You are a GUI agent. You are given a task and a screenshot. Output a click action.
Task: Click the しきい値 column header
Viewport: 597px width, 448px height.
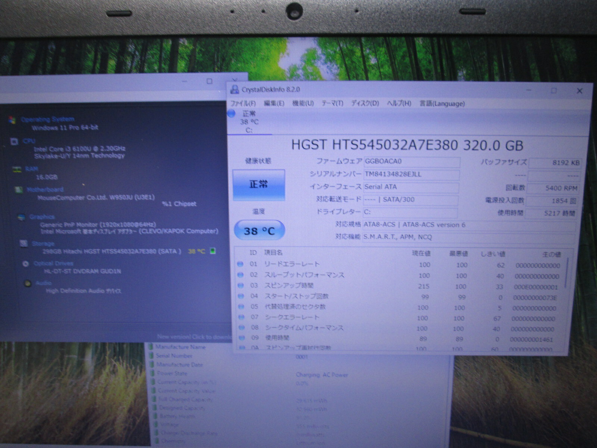click(x=493, y=254)
